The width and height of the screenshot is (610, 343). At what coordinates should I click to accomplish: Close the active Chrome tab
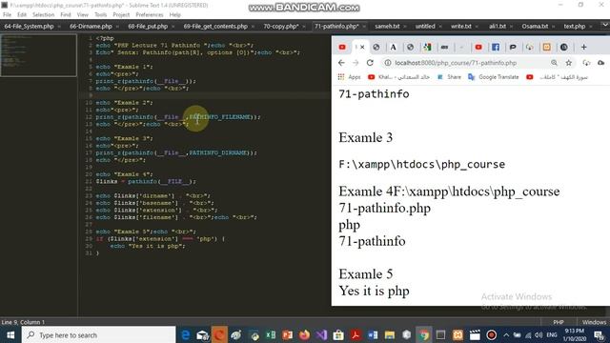pyautogui.click(x=362, y=47)
